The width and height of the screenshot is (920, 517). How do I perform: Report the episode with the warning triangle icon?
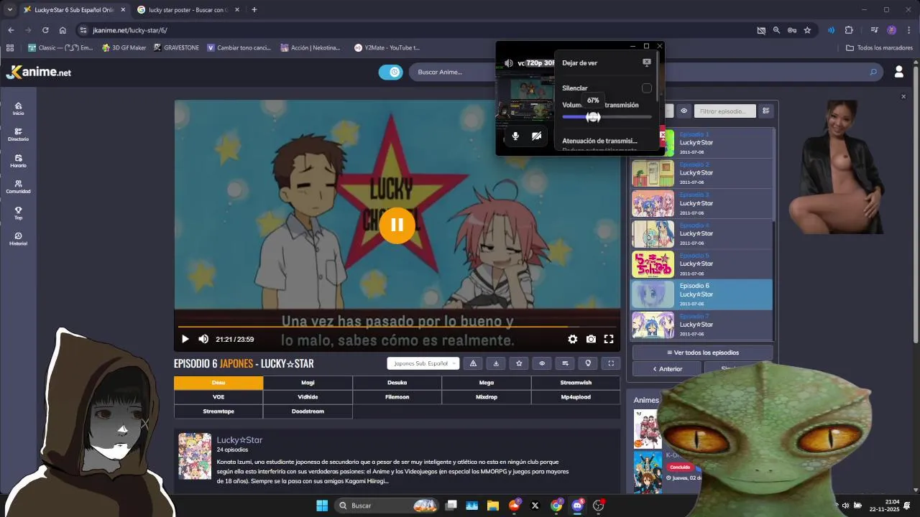click(473, 363)
